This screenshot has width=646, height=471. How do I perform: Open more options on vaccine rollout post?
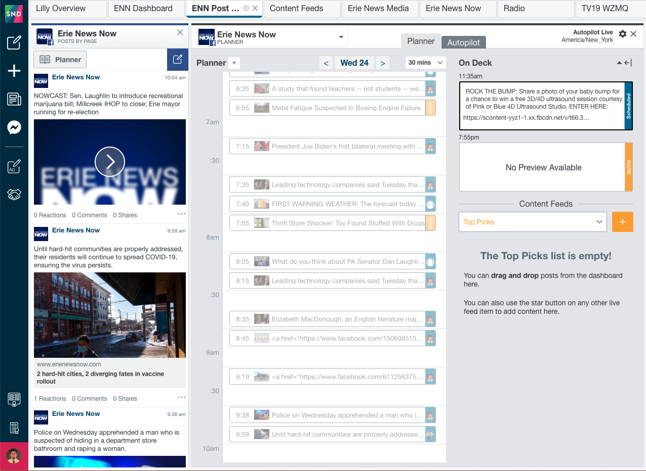(182, 397)
